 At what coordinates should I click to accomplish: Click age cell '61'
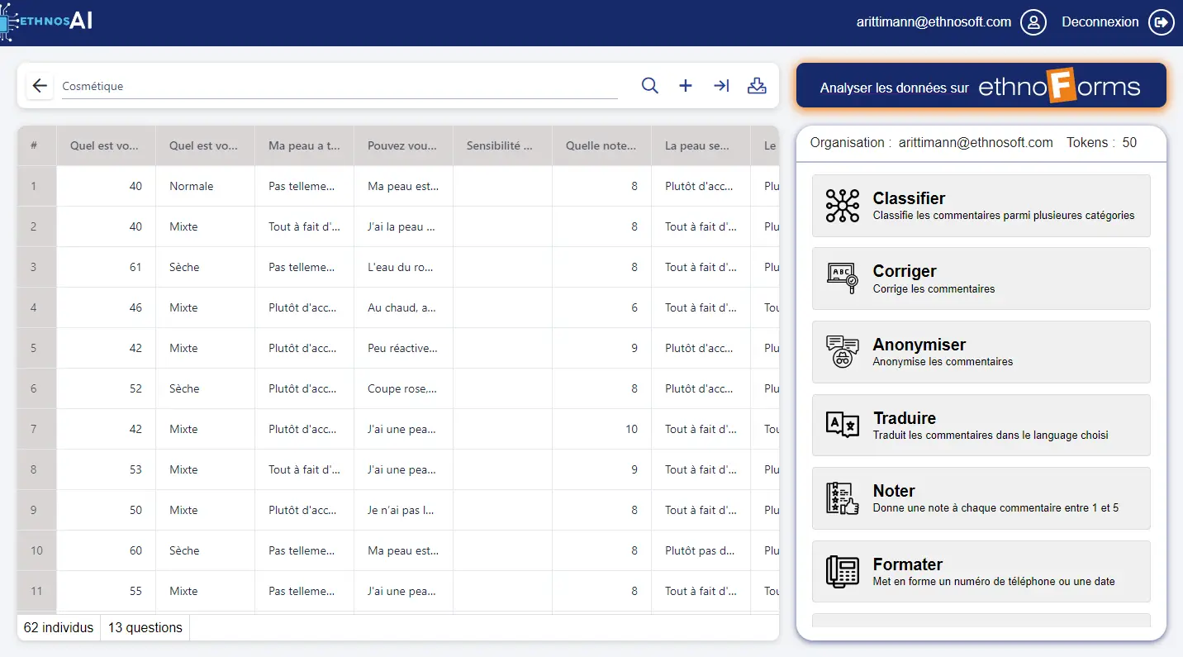click(x=106, y=267)
